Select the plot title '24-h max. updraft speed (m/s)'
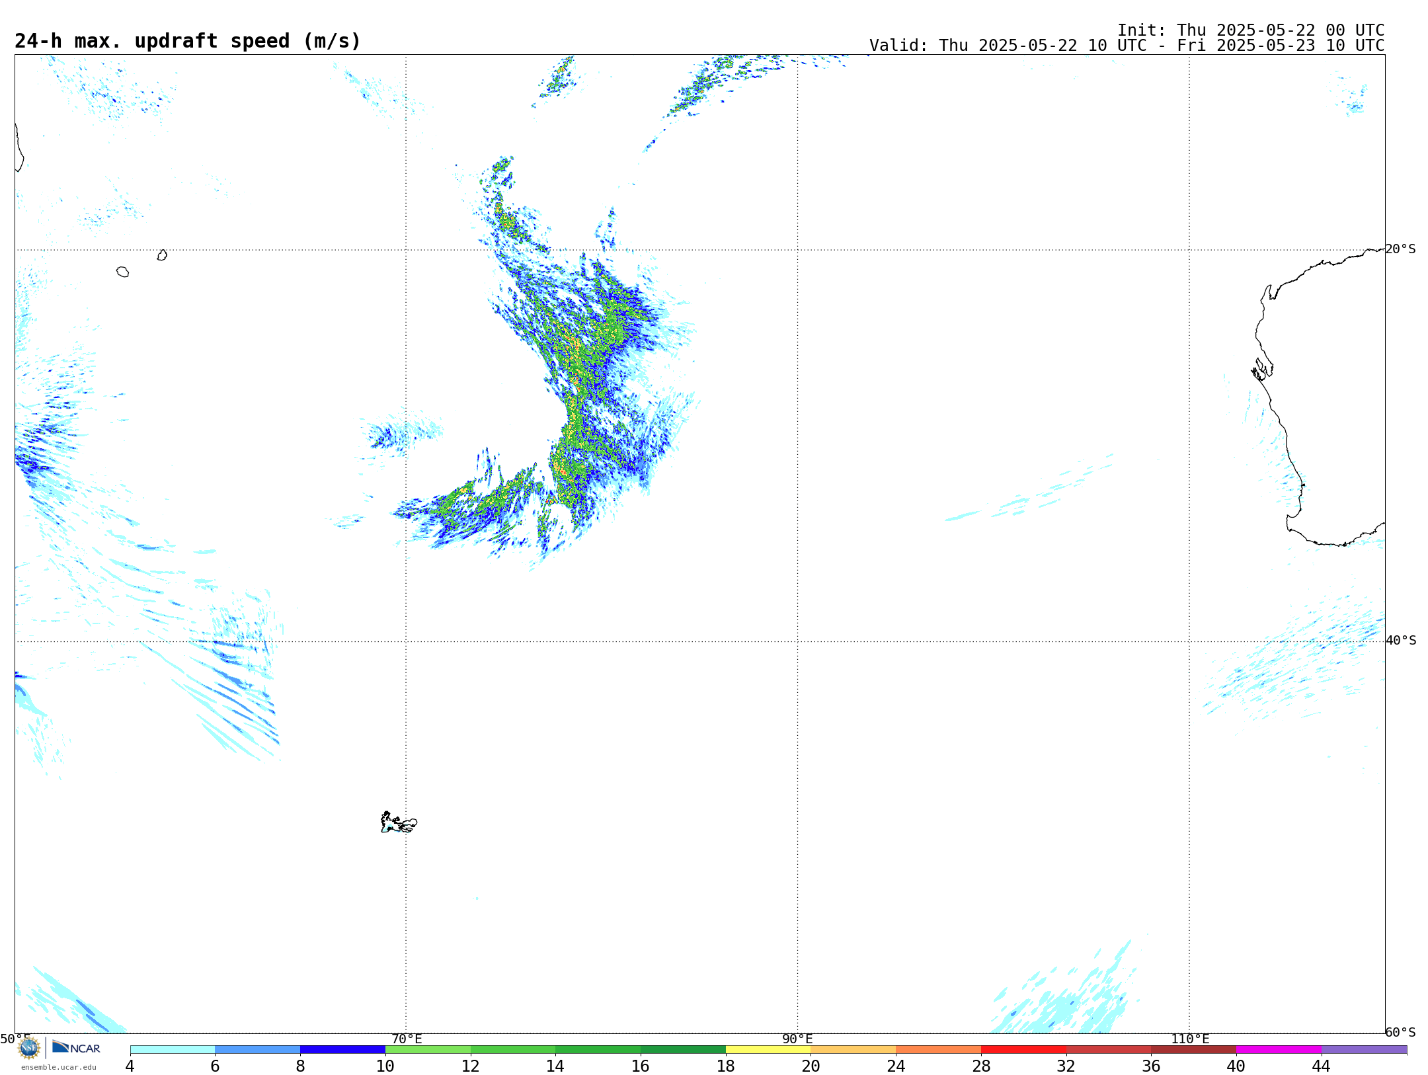The image size is (1428, 1075). coord(188,41)
